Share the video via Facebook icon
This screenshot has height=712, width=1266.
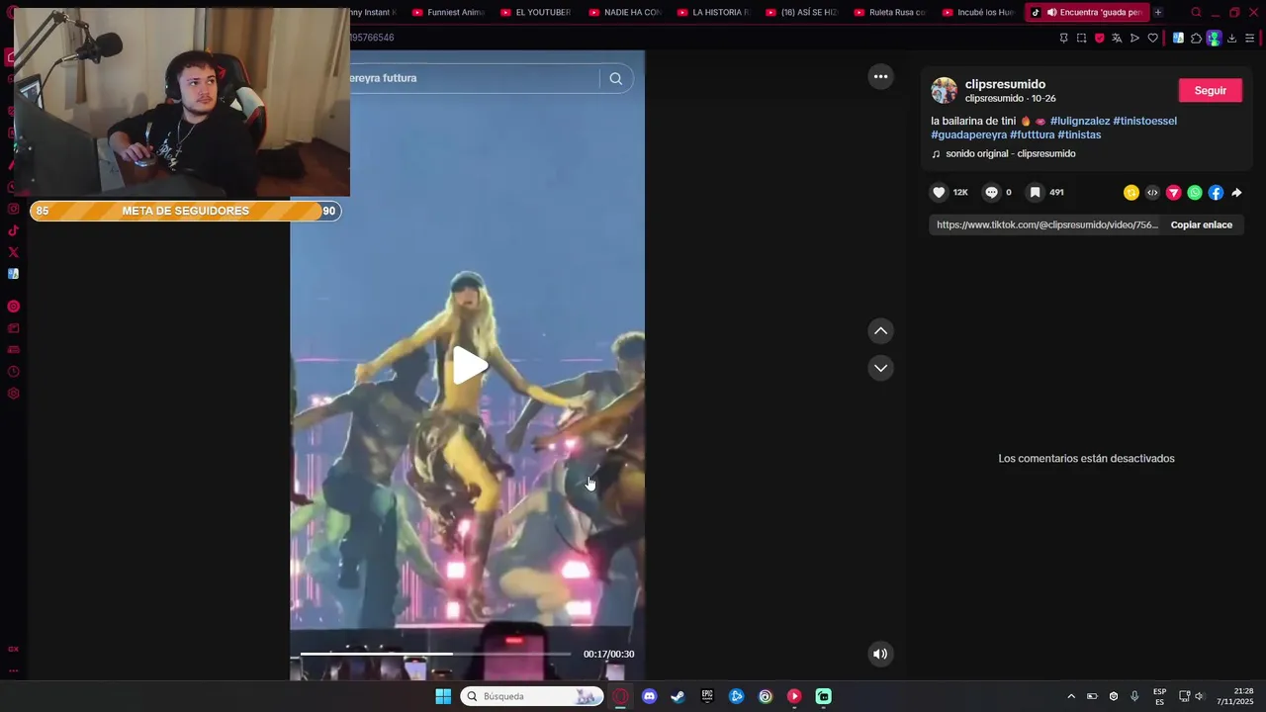click(1216, 193)
